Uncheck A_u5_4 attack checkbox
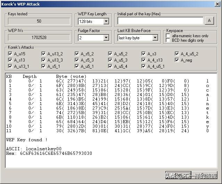Screen dimensions: 222x184 click(x=110, y=66)
